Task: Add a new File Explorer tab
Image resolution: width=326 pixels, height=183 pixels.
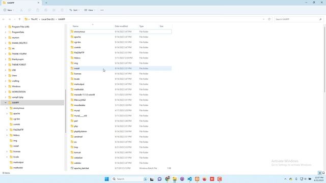Action: click(46, 3)
